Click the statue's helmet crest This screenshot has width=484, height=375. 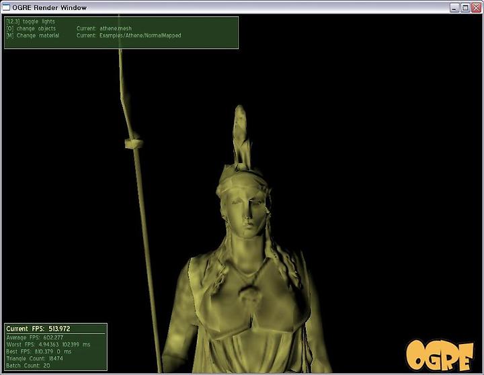click(x=241, y=136)
